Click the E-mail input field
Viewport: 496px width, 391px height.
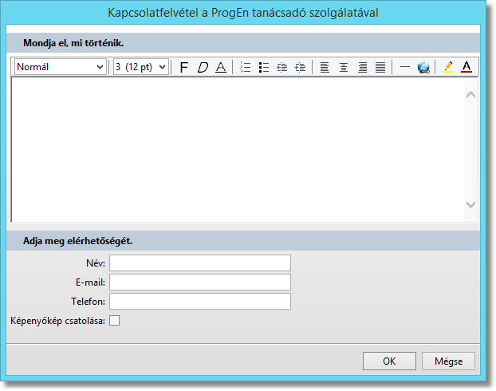tap(200, 282)
